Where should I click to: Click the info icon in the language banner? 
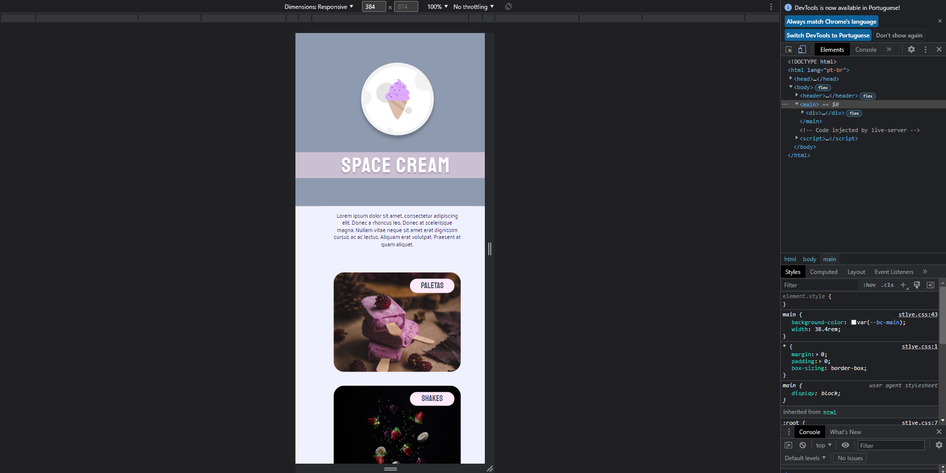click(788, 7)
